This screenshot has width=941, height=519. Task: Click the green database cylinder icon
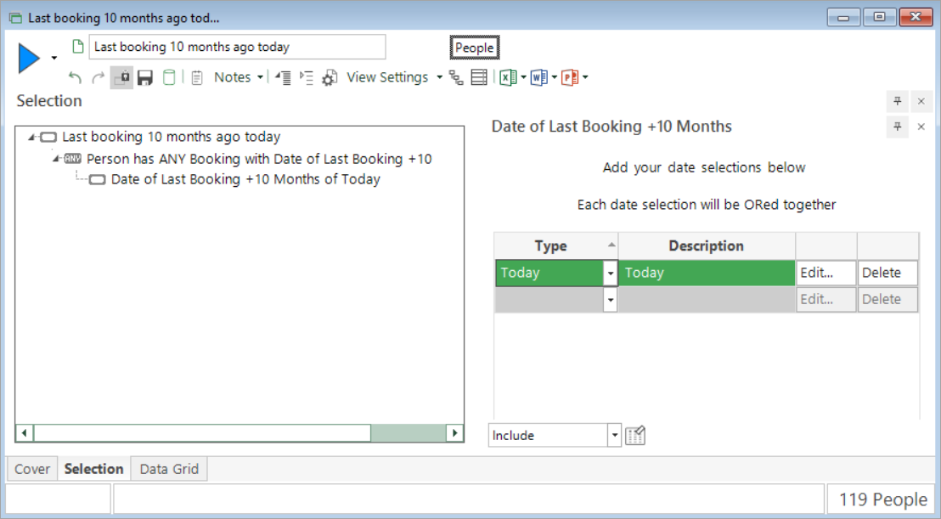coord(169,77)
